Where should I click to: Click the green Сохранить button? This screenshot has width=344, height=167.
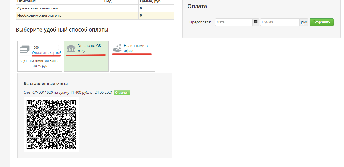(x=322, y=22)
